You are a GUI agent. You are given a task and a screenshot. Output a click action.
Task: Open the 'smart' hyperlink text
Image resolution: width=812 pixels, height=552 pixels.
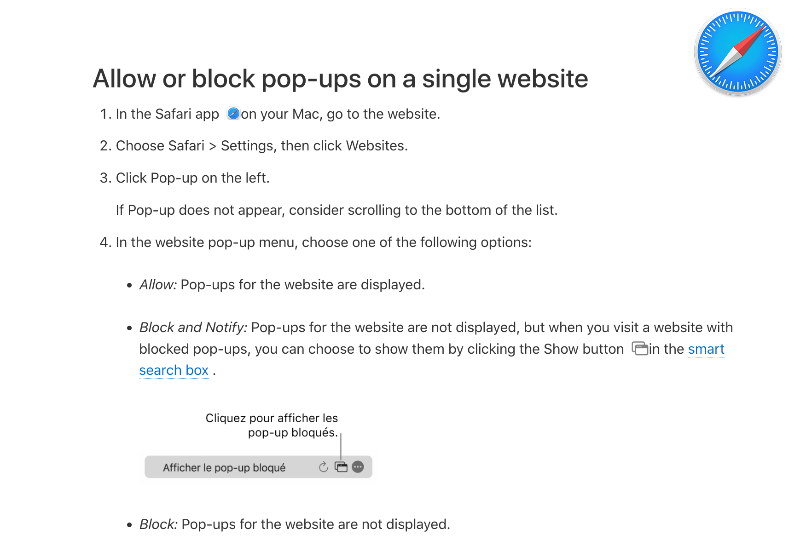pyautogui.click(x=706, y=349)
